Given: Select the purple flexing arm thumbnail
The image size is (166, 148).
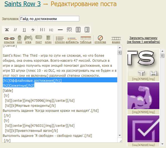Looking at the screenshot, I should point(143,96).
